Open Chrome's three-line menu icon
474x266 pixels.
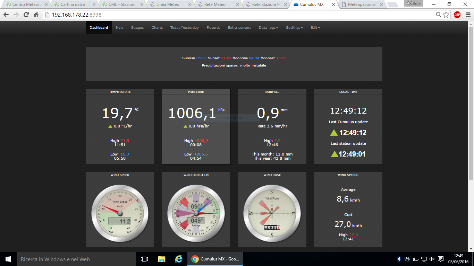point(467,15)
